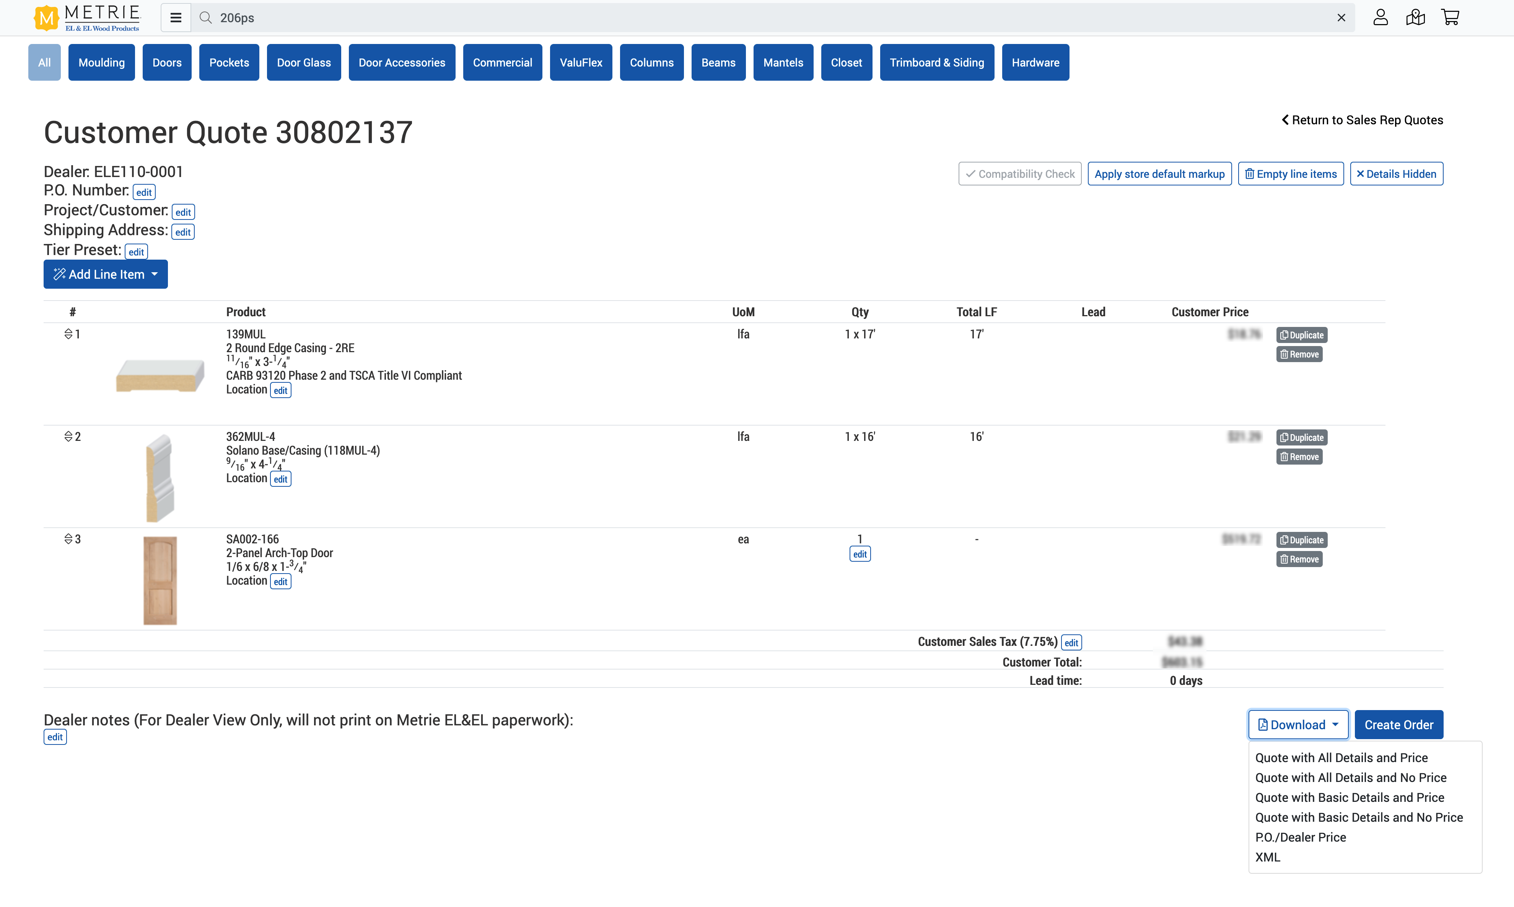Open the Moulding category tab
Screen dimensions: 1514x907
point(101,62)
